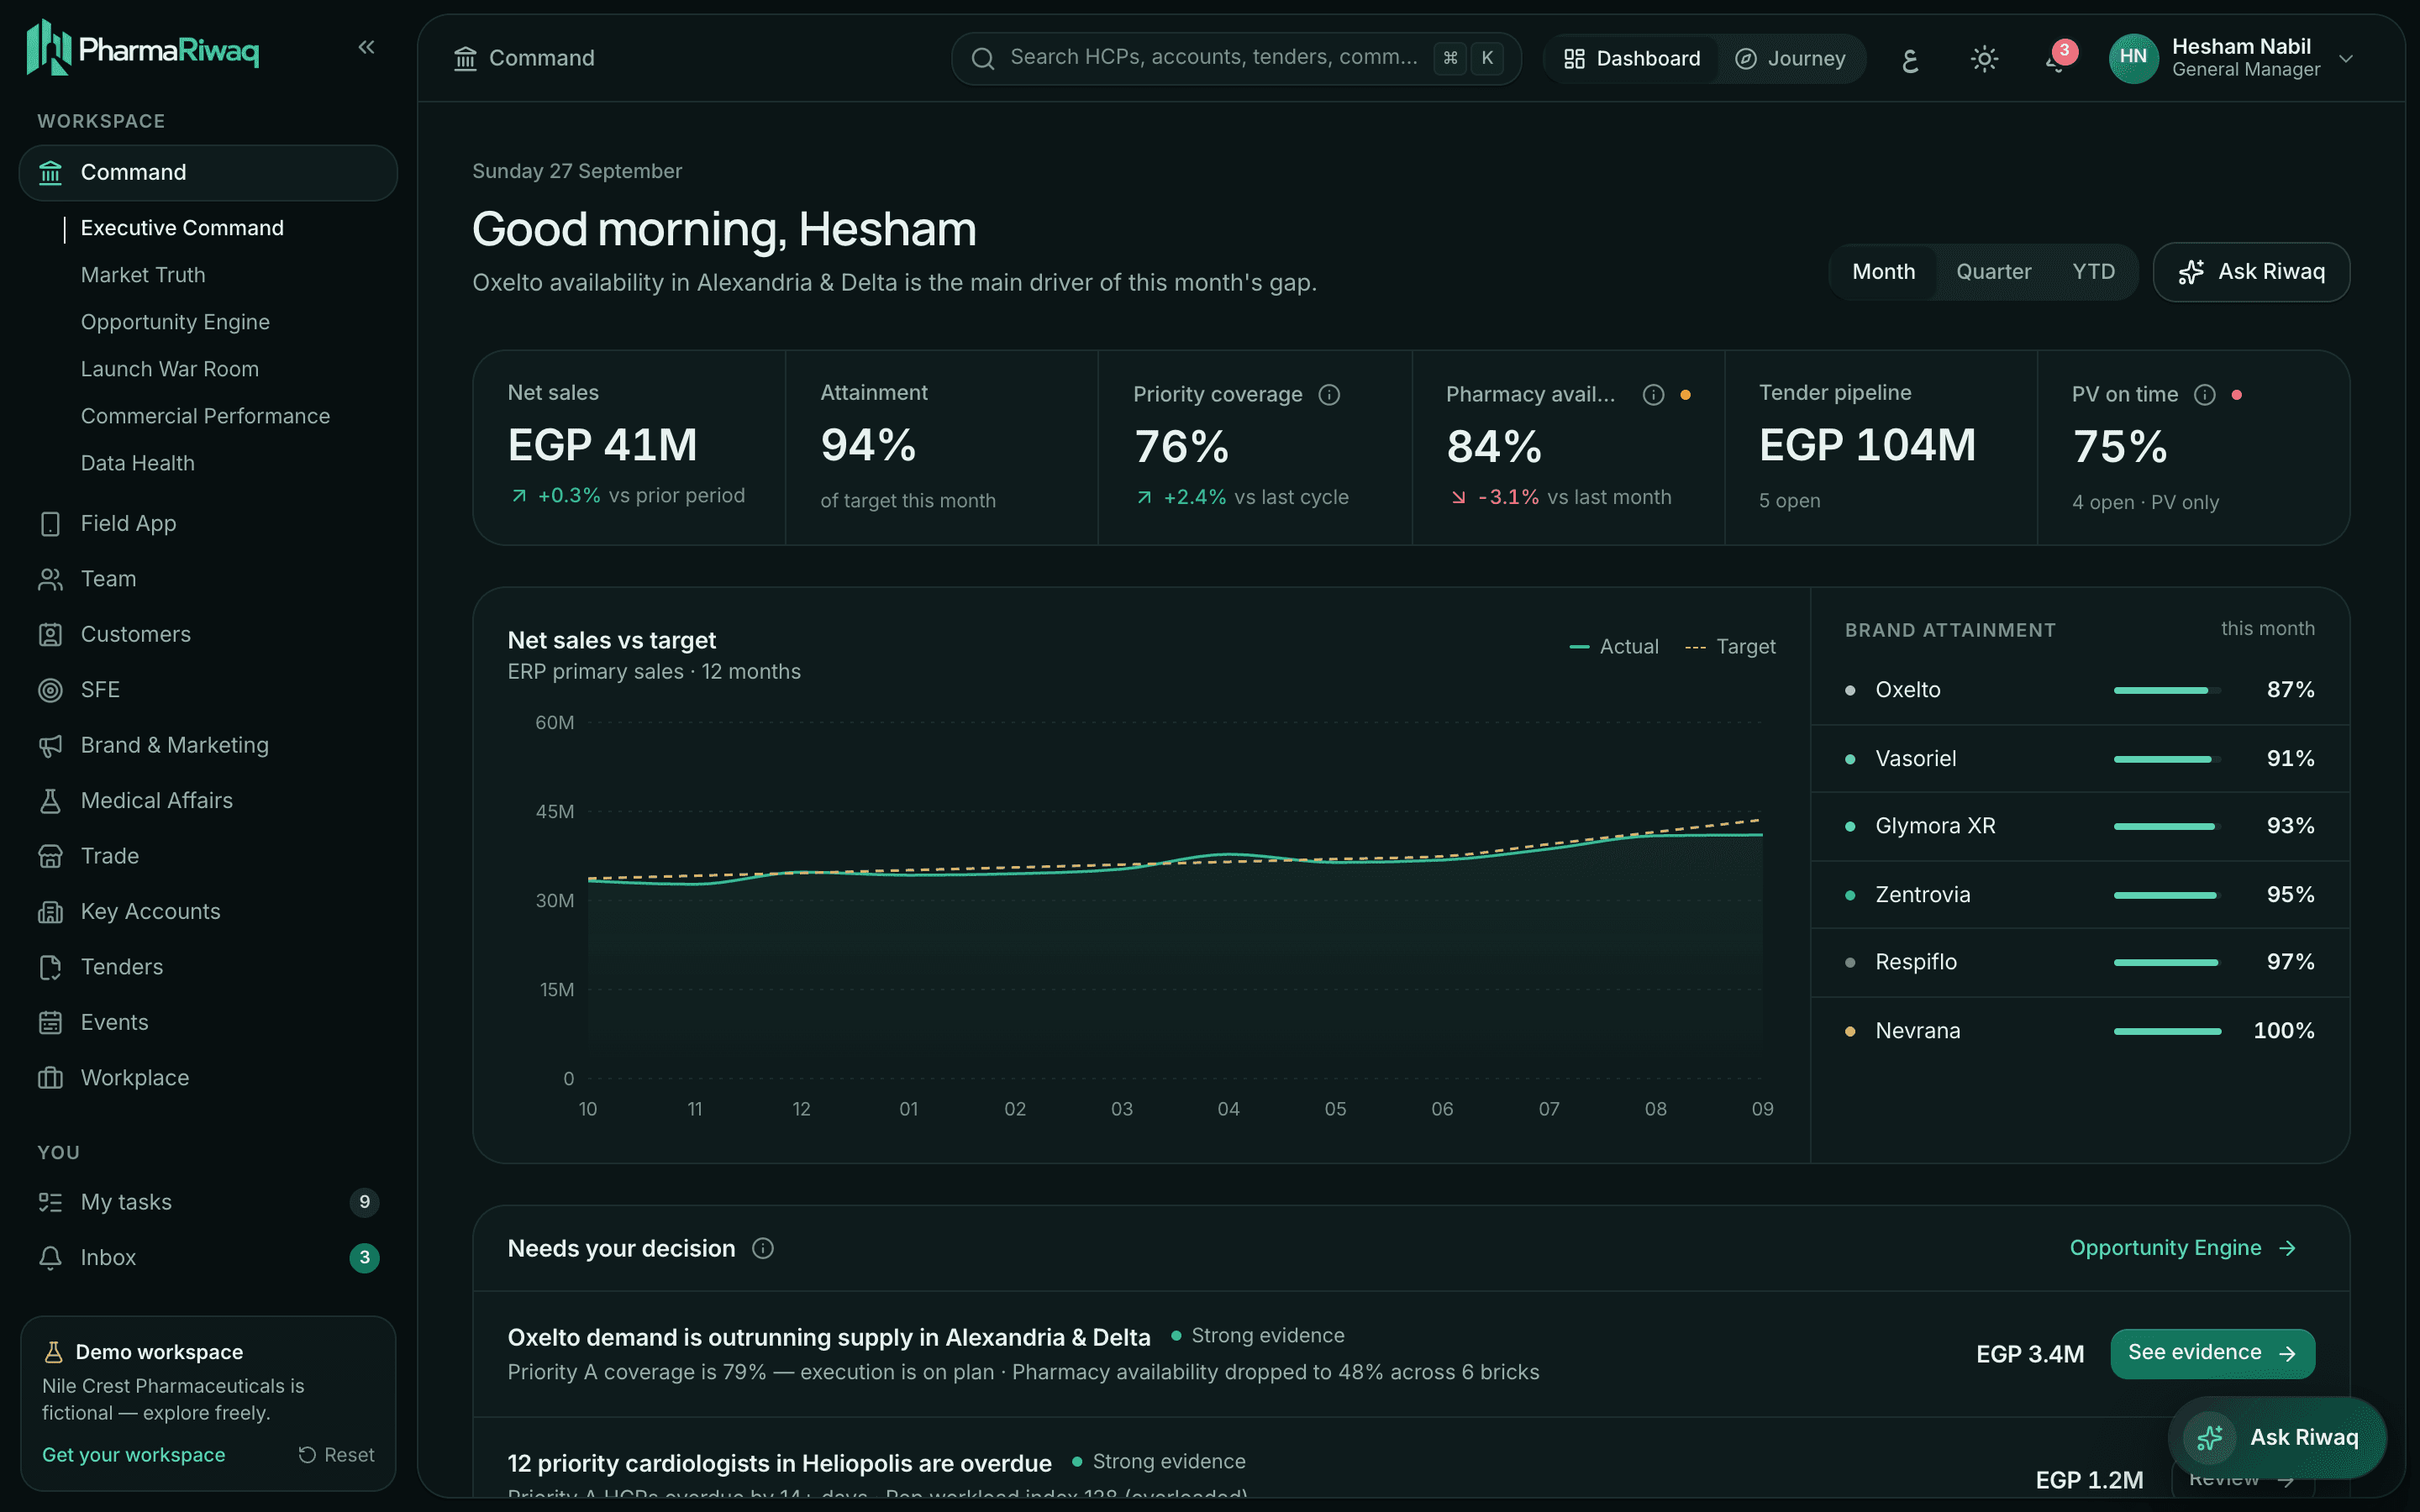This screenshot has width=2420, height=1512.
Task: Click the PharmaRiwaq logo
Action: click(x=143, y=48)
